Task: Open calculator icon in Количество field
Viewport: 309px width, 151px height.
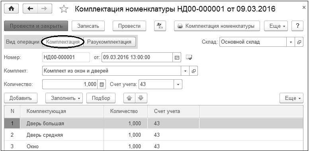Action: coord(102,84)
